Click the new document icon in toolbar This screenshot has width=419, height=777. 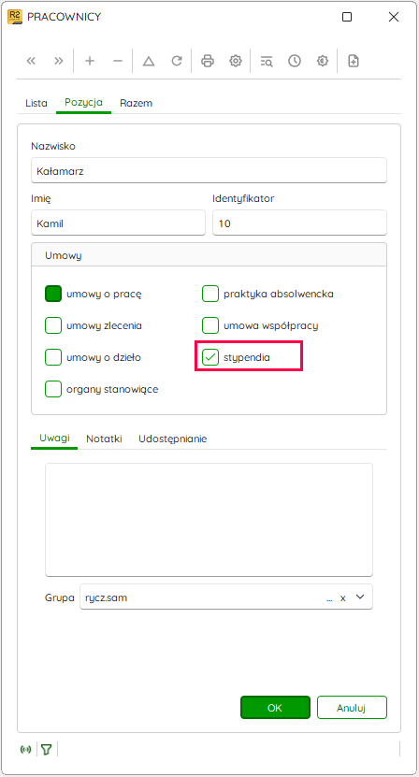click(354, 61)
